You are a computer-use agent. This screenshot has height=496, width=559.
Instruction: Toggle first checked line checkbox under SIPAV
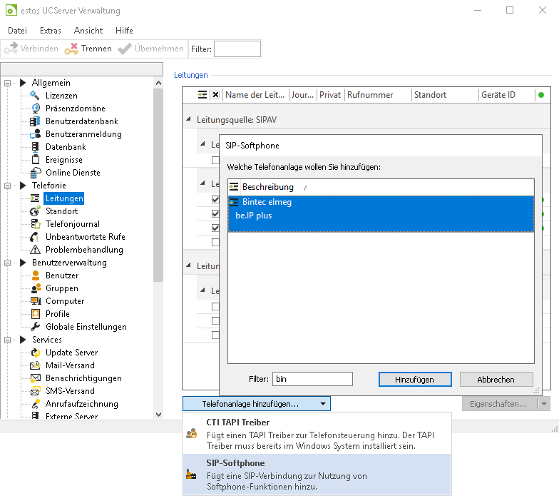pos(215,200)
